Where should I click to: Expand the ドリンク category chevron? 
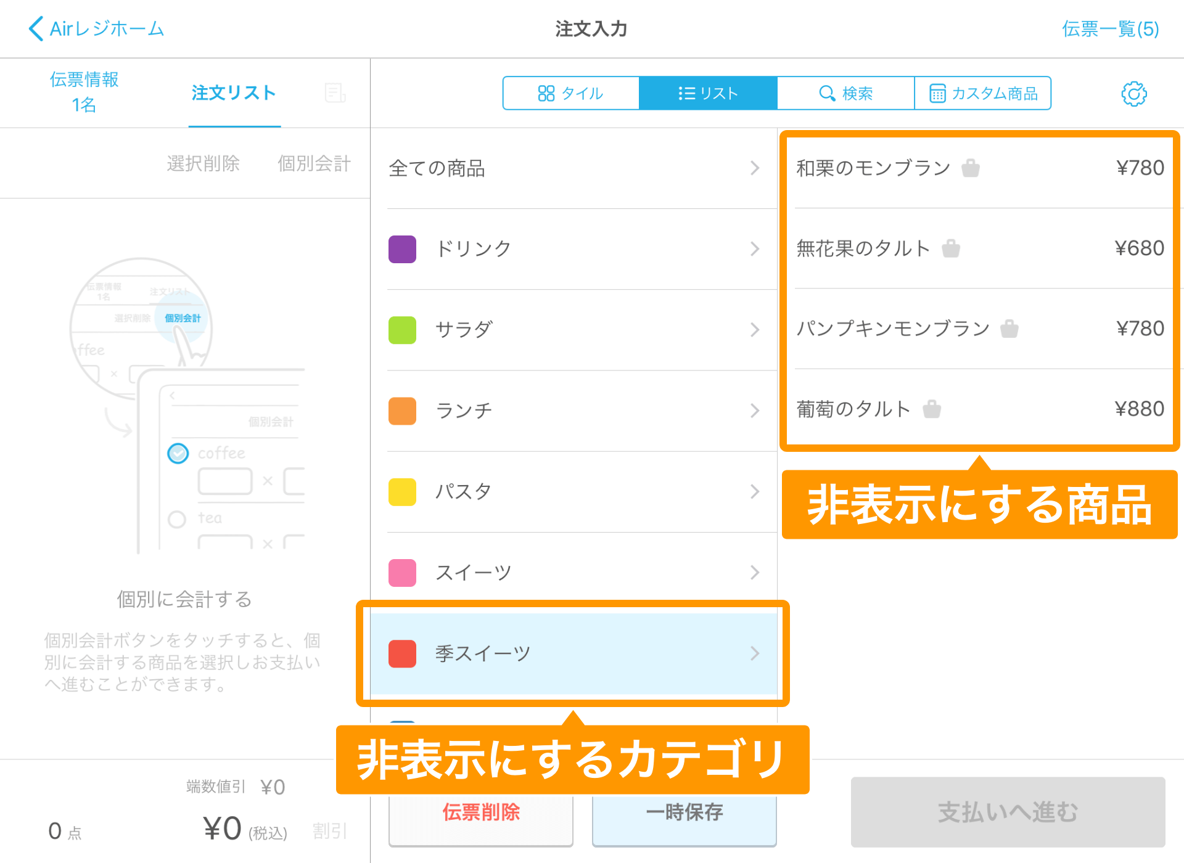pos(755,249)
